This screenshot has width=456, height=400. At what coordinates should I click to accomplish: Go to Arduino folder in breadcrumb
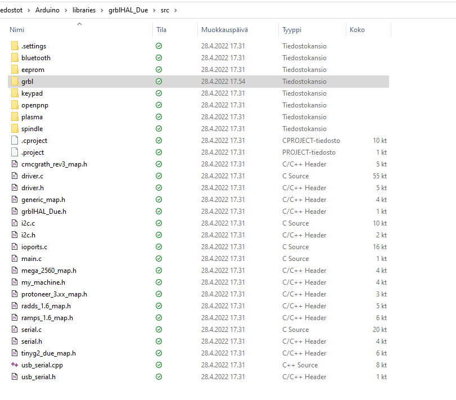(x=47, y=10)
